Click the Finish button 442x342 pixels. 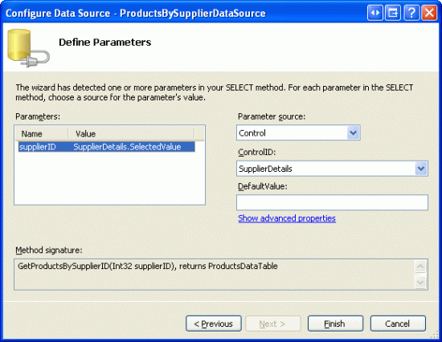[335, 324]
